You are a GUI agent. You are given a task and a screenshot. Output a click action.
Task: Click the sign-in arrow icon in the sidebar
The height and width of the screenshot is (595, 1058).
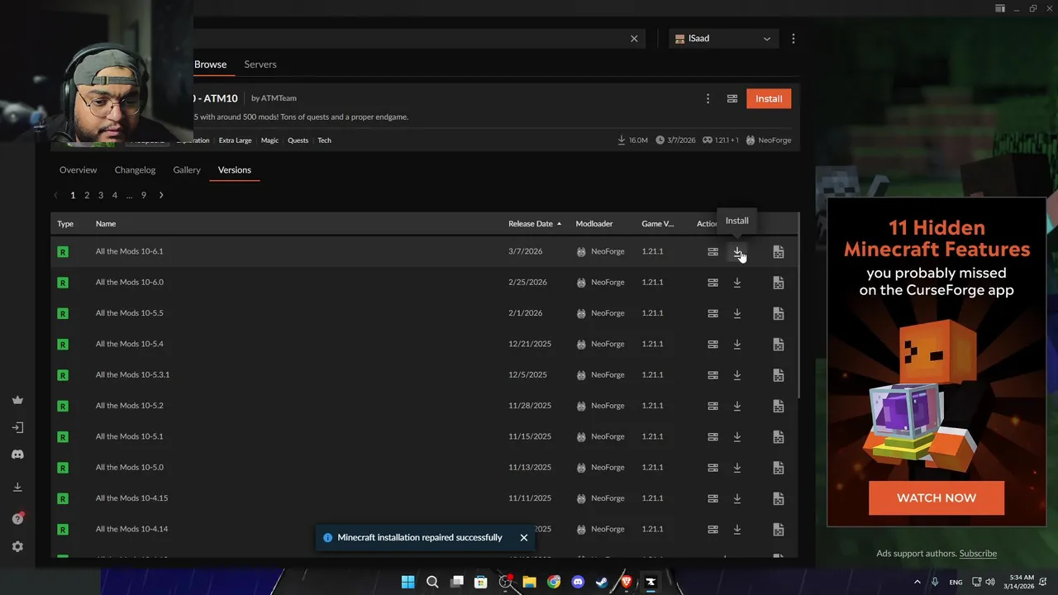17,427
